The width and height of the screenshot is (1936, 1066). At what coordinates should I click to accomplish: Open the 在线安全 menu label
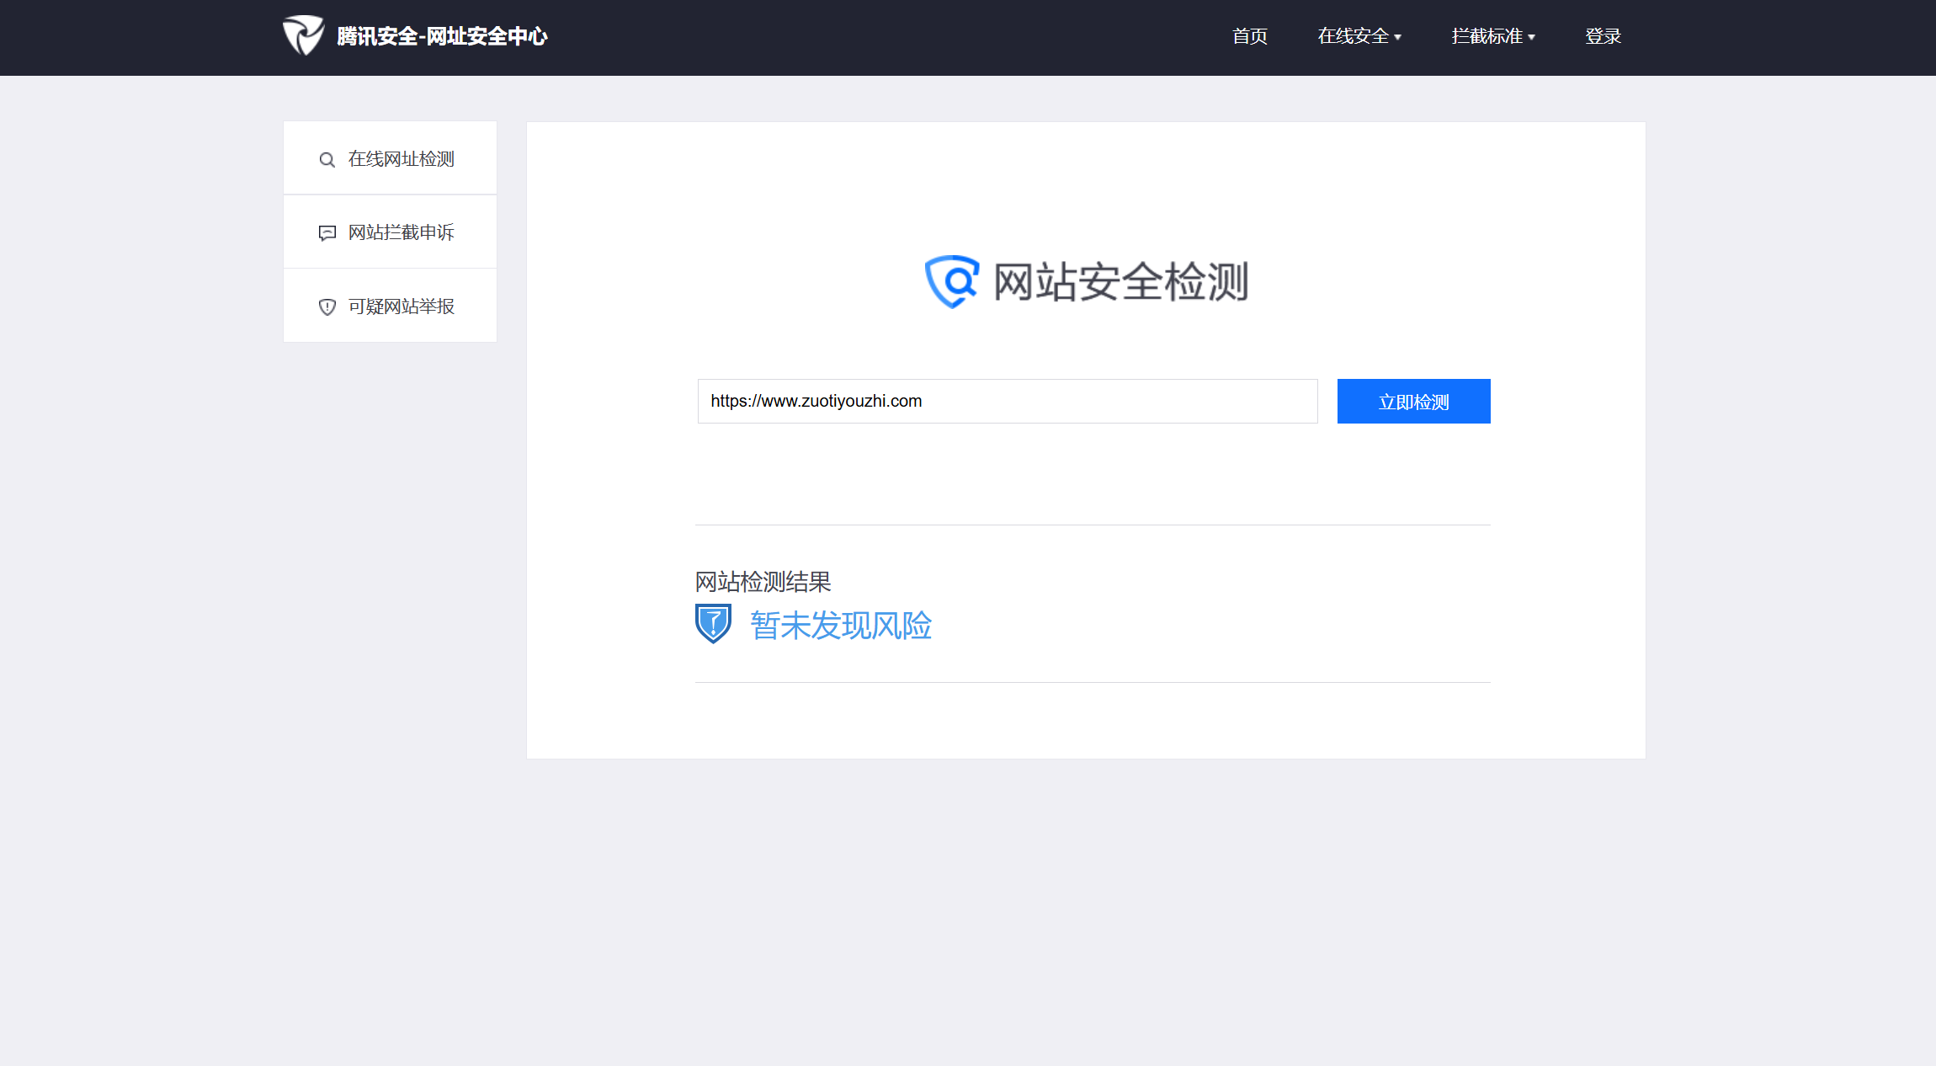click(x=1353, y=36)
